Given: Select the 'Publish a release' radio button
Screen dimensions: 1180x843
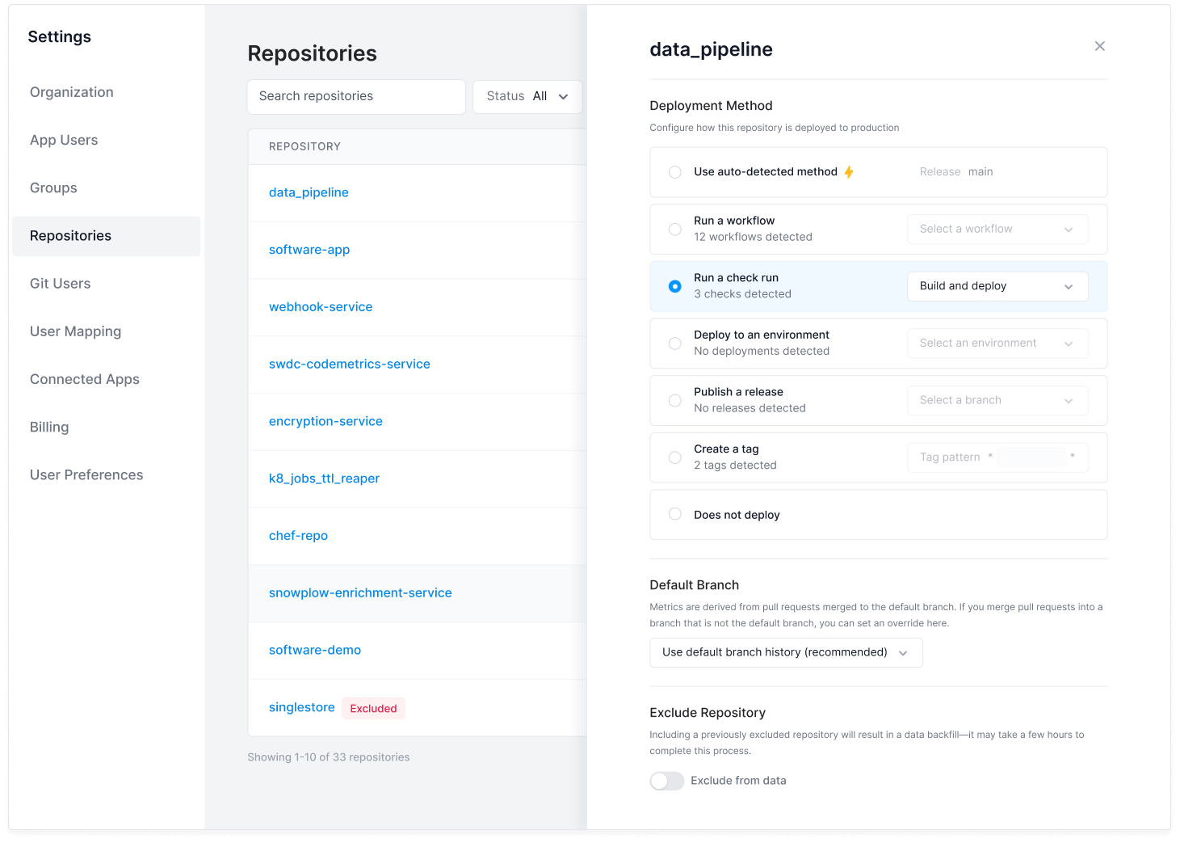Looking at the screenshot, I should click(x=675, y=400).
